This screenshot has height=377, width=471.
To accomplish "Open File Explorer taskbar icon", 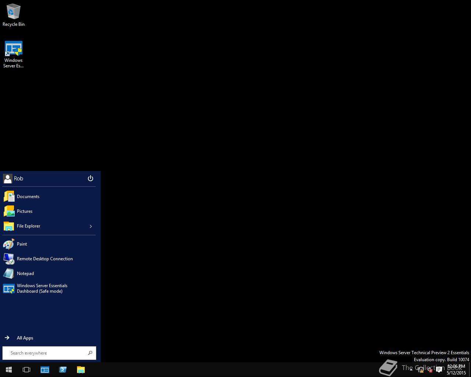I will point(81,370).
